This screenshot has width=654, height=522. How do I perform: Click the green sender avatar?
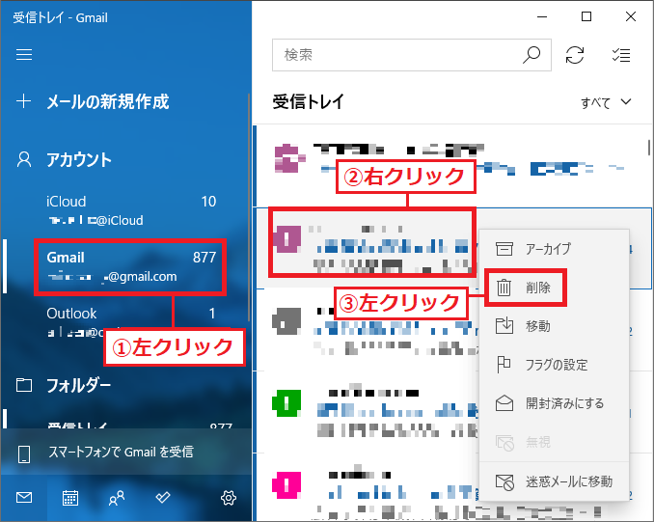286,402
